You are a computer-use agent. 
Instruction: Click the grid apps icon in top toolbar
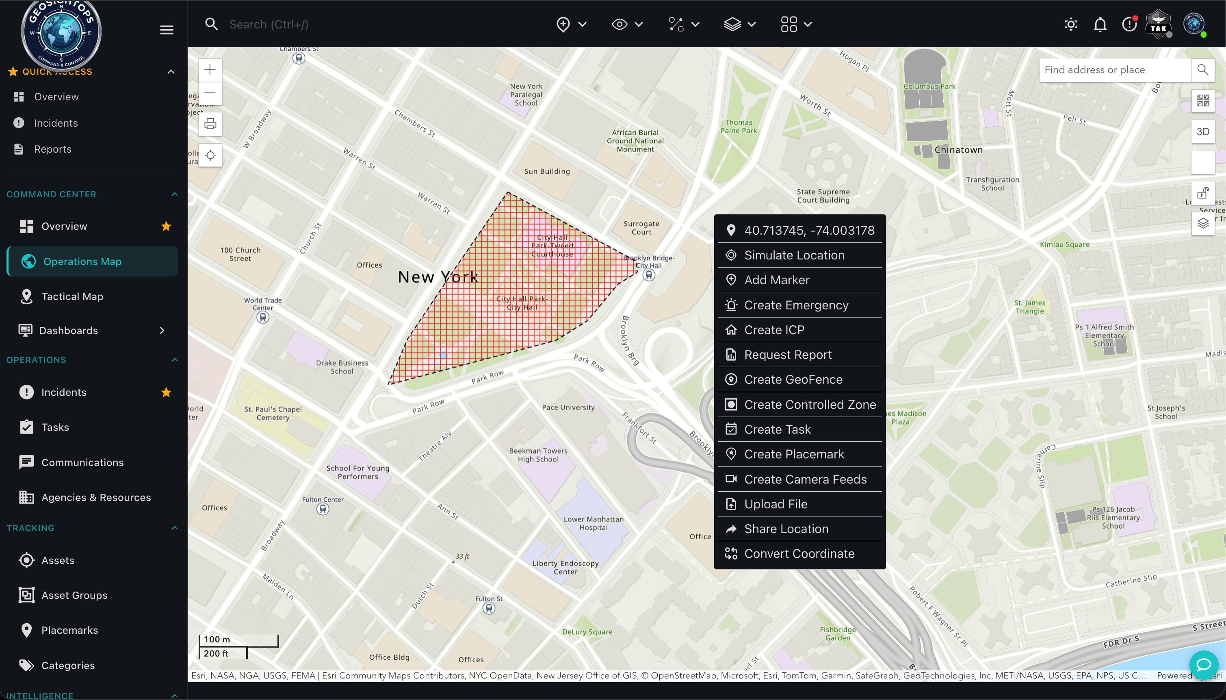point(789,24)
